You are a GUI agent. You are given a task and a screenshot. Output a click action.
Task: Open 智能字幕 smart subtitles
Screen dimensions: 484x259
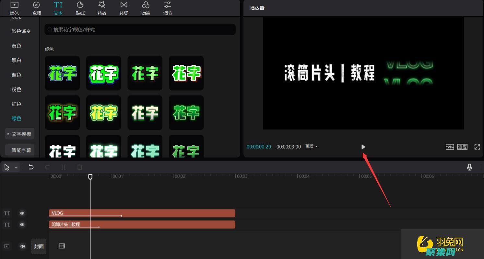pos(20,150)
